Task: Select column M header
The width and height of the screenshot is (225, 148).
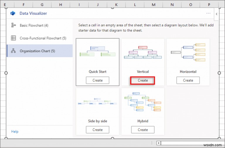Action: pyautogui.click(x=154, y=5)
